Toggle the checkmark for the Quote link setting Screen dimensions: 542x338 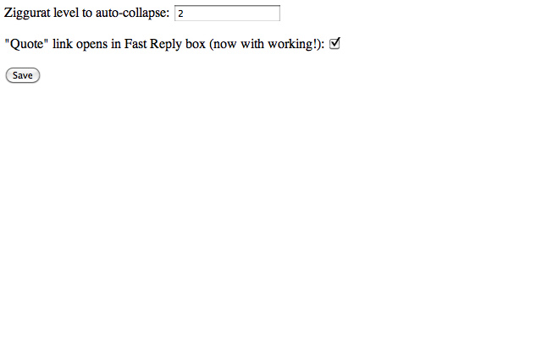(x=335, y=44)
